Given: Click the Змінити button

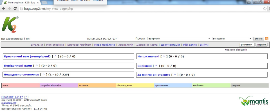Looking at the screenshot, I should tap(259, 39).
